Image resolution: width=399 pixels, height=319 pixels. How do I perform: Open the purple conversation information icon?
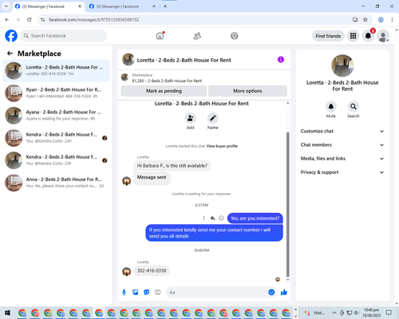click(281, 60)
